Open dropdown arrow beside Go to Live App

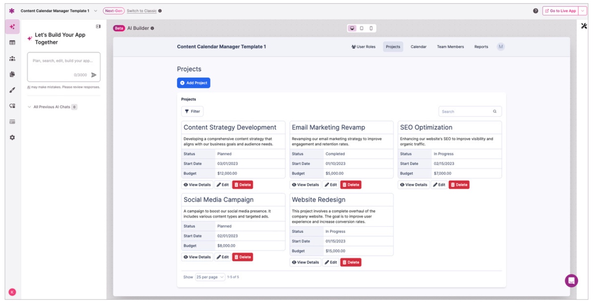[x=582, y=11]
